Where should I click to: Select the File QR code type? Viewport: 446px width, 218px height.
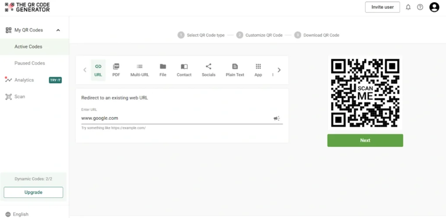163,70
